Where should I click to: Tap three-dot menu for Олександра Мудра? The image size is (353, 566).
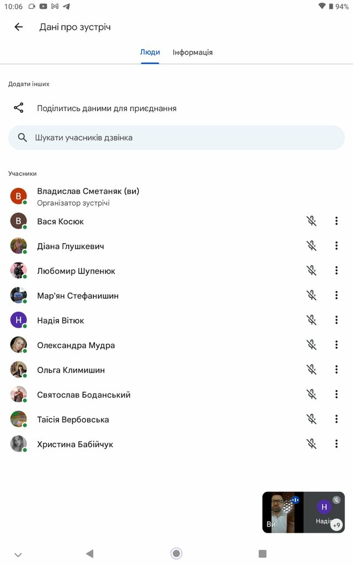coord(336,345)
